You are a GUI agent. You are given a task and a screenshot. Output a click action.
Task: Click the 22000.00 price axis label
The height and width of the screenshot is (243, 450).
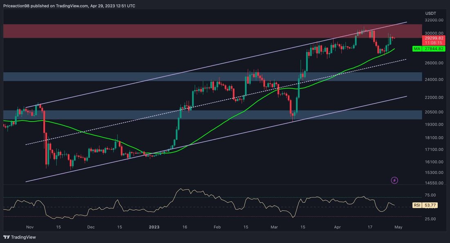click(x=434, y=98)
